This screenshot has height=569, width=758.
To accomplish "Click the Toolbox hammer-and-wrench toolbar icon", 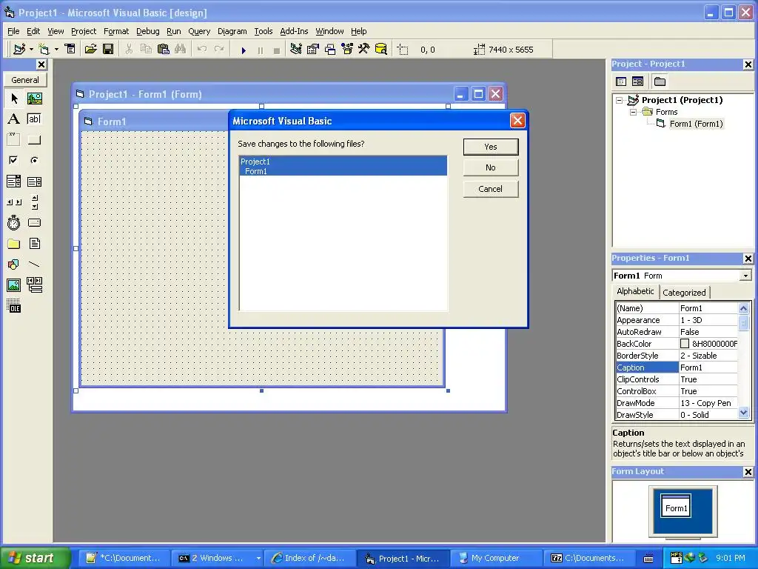I will coord(363,50).
